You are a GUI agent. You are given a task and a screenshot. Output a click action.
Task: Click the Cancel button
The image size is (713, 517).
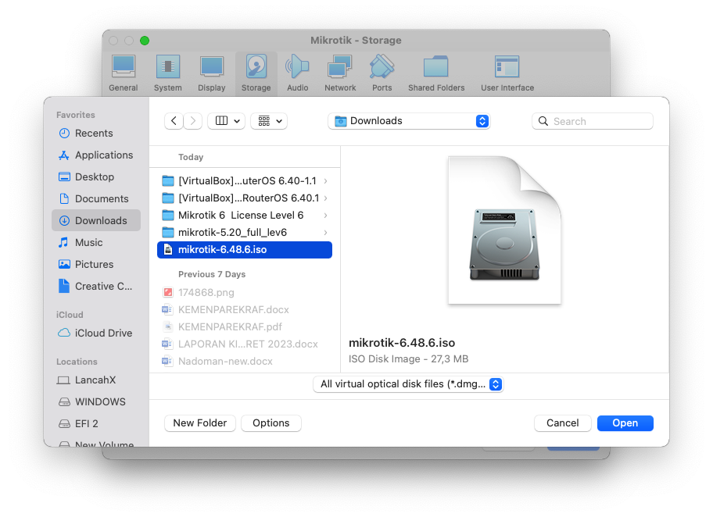(x=562, y=423)
